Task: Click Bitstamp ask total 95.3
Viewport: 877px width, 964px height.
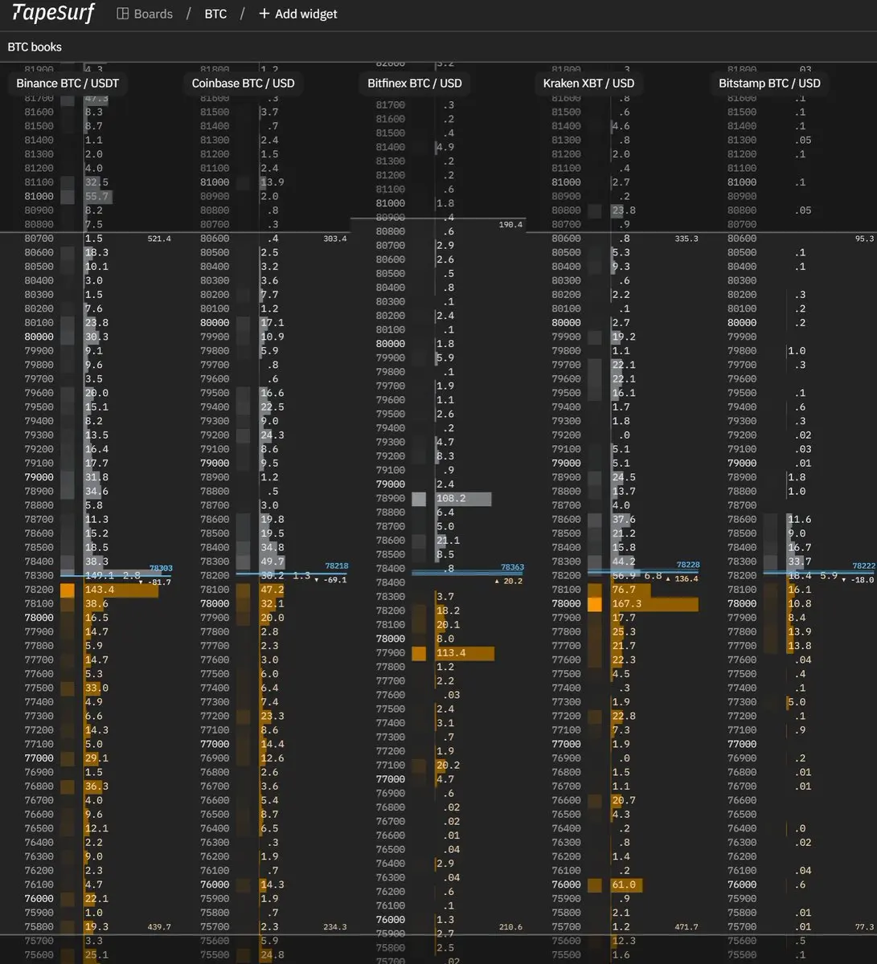Action: [864, 239]
